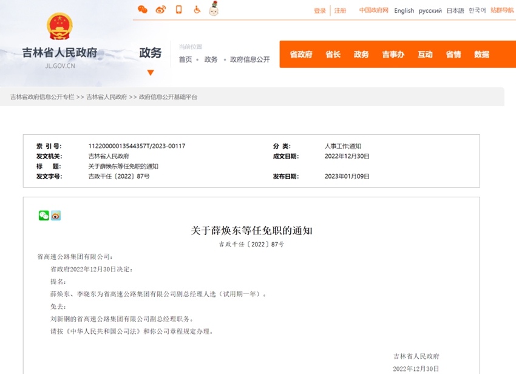Open 站群导航 site group navigation
The image size is (516, 374).
[502, 10]
